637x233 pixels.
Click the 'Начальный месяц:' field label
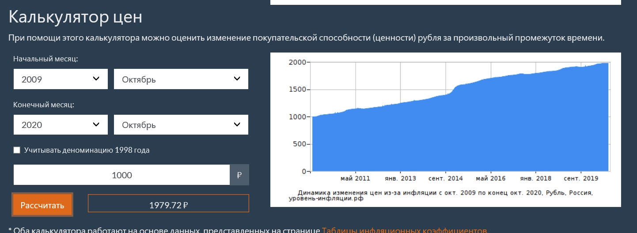coord(45,59)
